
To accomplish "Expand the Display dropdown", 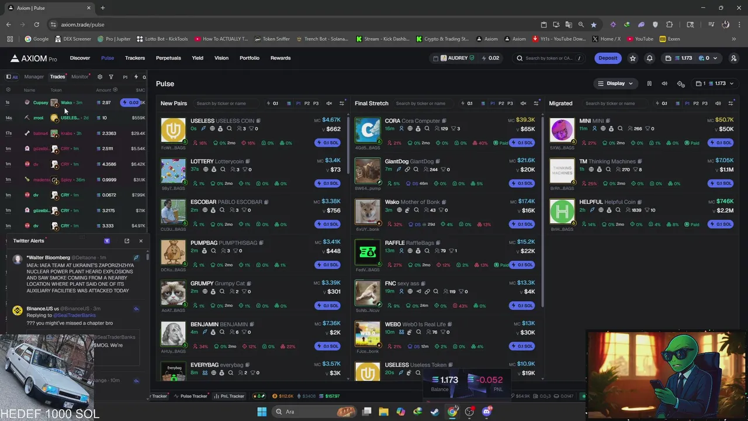I will tap(615, 84).
